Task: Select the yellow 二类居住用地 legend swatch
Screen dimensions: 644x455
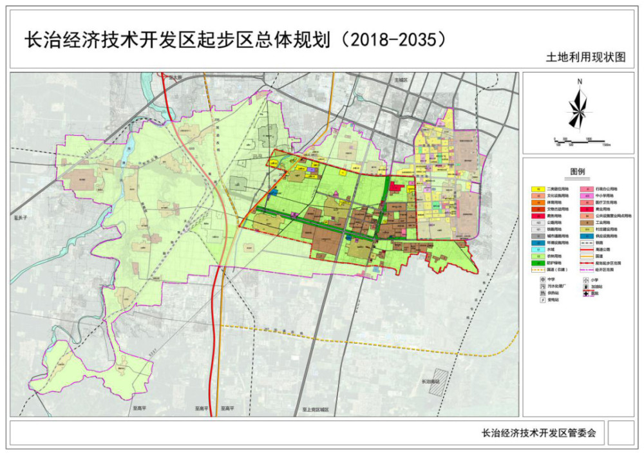Action: click(x=538, y=189)
